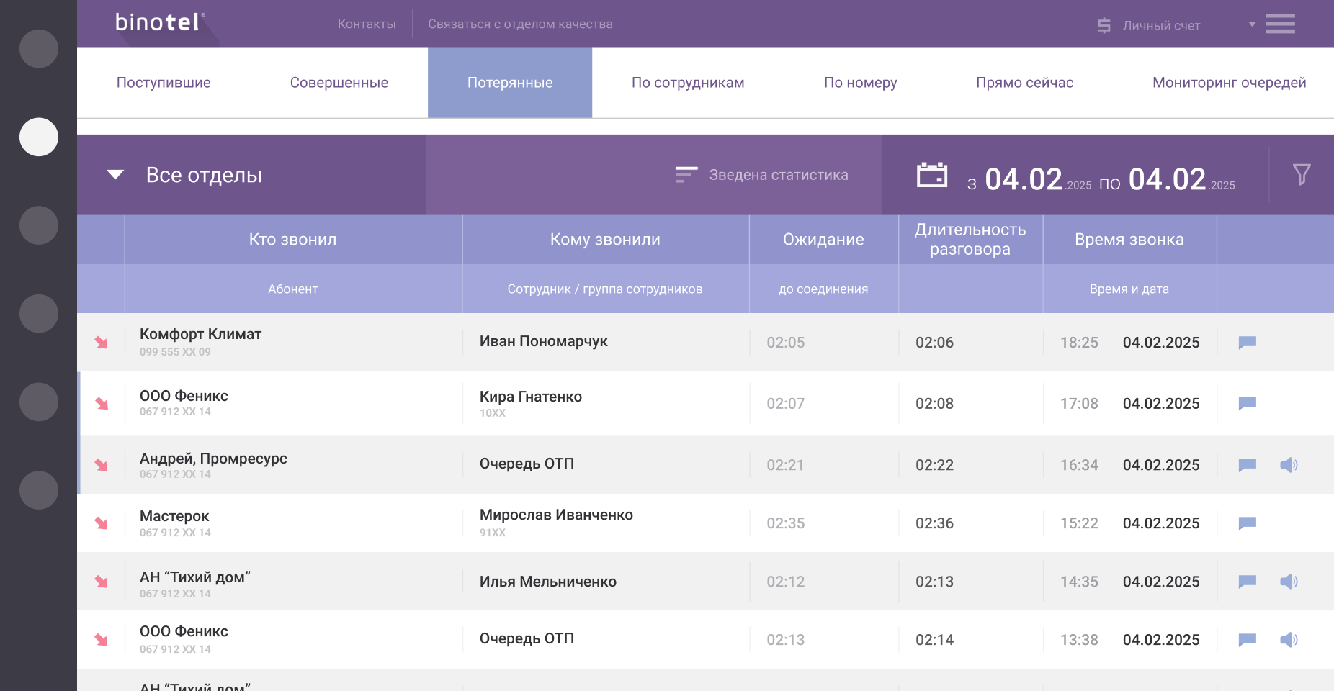Select the white highlighted sidebar circle
1334x691 pixels.
39,137
